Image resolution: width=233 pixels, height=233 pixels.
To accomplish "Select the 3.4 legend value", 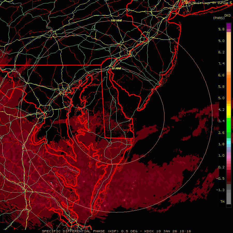I will (x=221, y=121).
